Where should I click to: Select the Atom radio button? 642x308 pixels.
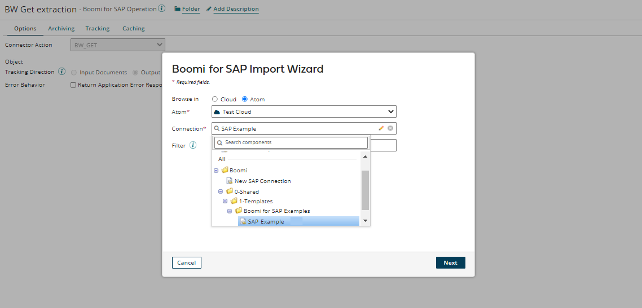coord(245,99)
